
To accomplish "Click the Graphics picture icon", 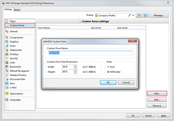I will (7, 41).
